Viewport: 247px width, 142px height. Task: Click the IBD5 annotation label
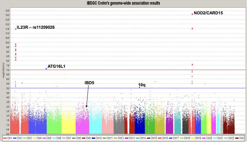pos(89,83)
